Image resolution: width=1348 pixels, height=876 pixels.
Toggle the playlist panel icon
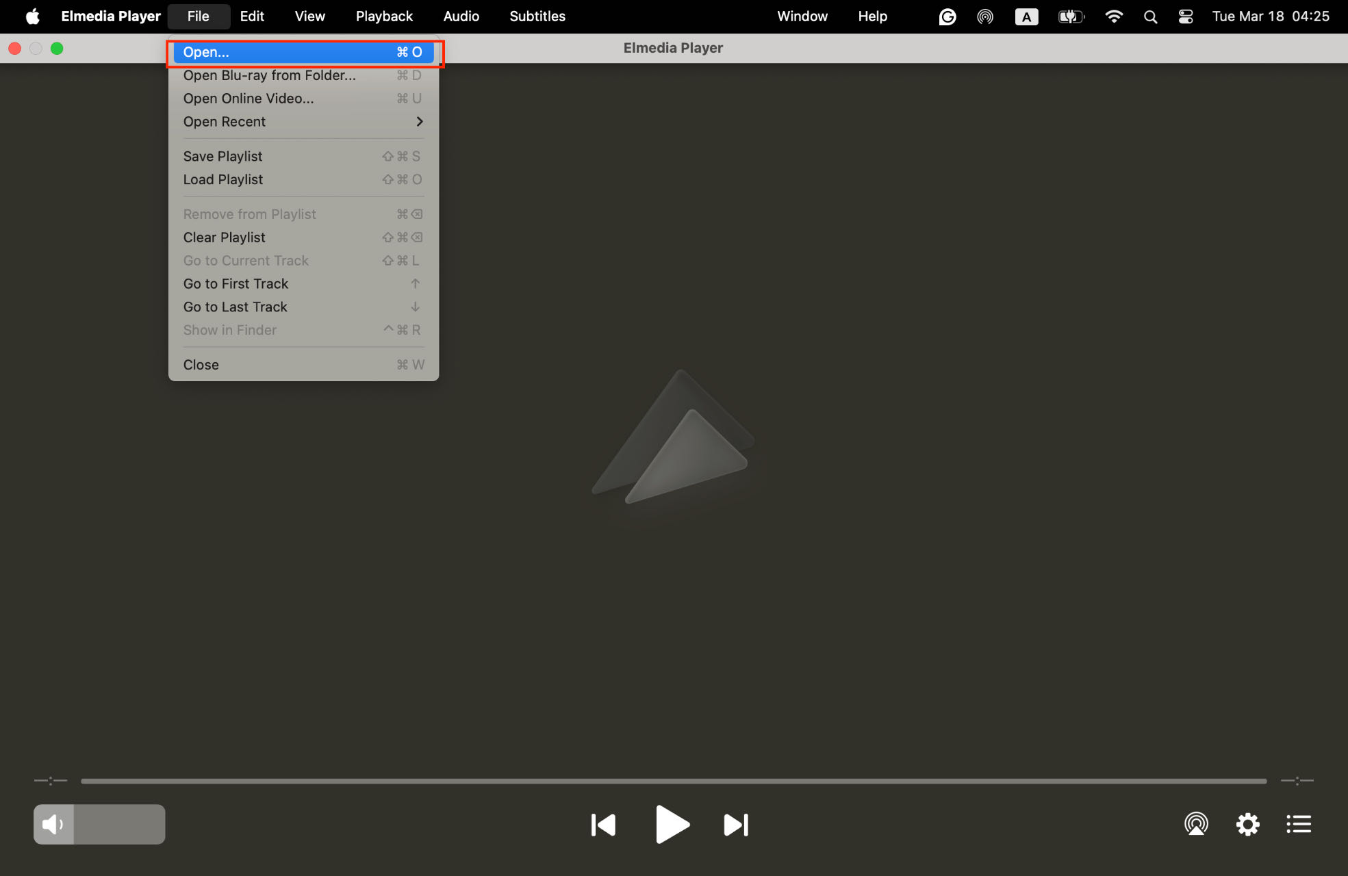click(x=1299, y=824)
